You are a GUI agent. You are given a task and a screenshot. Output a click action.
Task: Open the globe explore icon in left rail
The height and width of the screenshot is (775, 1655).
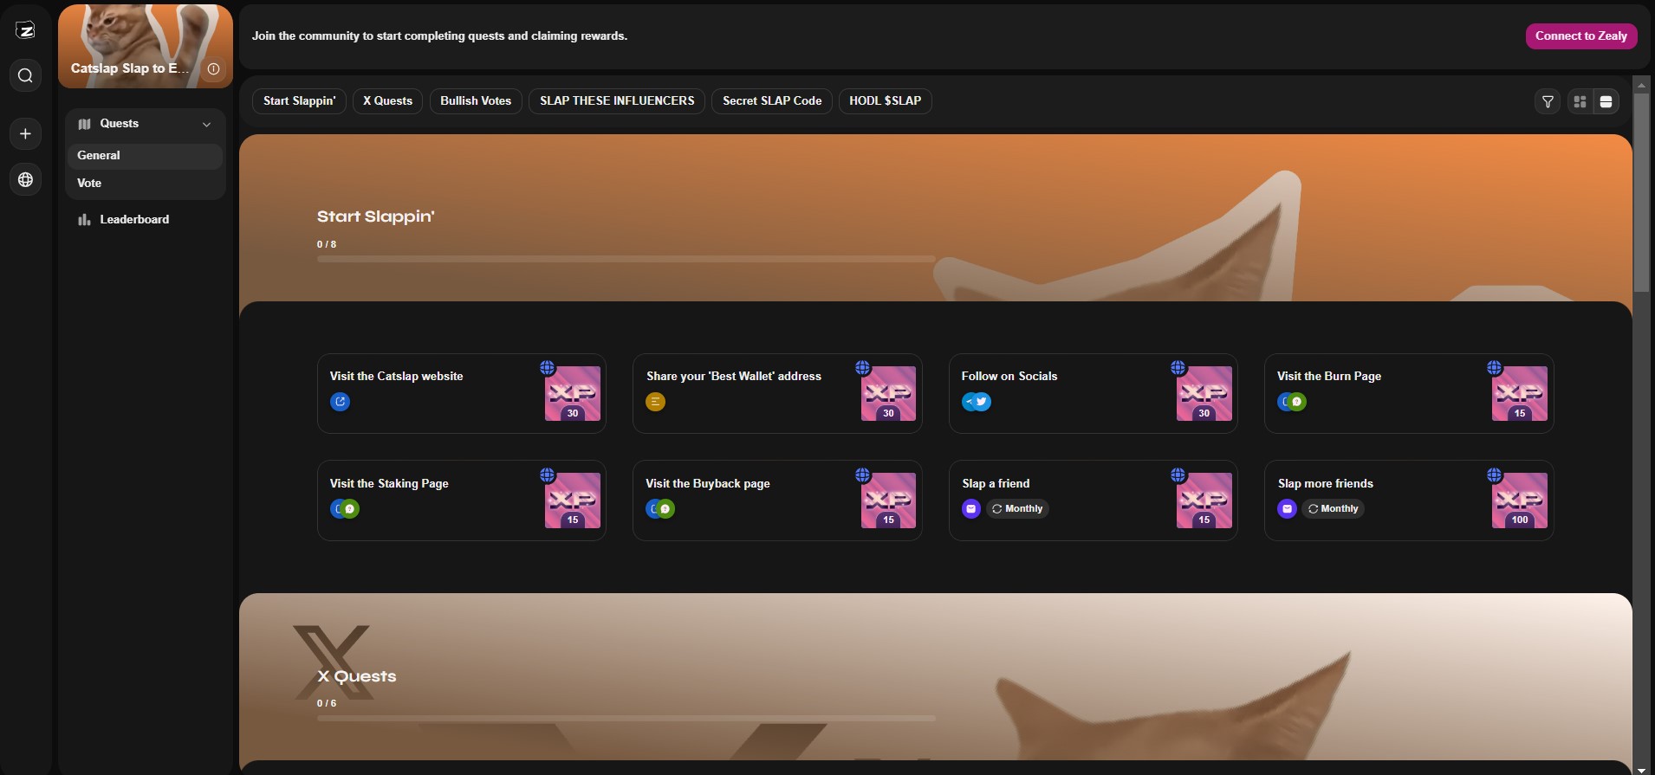point(25,179)
